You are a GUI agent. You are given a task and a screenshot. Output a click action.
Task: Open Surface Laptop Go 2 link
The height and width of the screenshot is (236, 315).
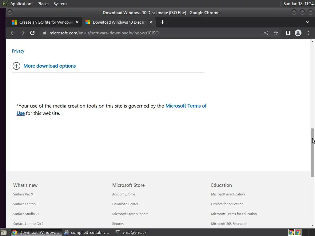pos(28,224)
